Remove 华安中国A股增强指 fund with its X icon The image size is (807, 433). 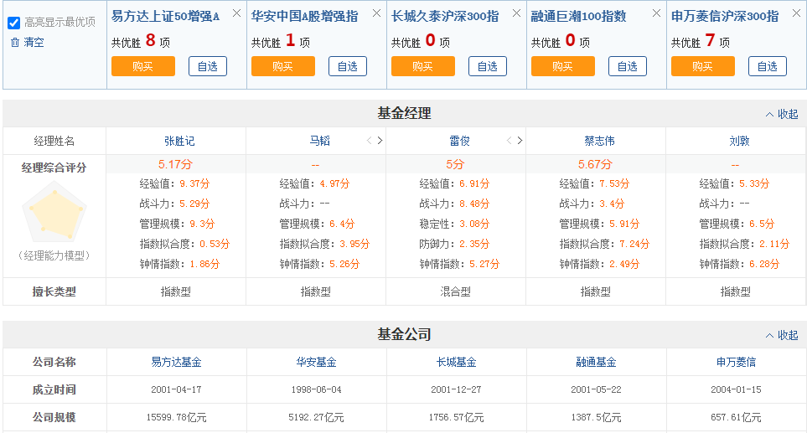(377, 13)
